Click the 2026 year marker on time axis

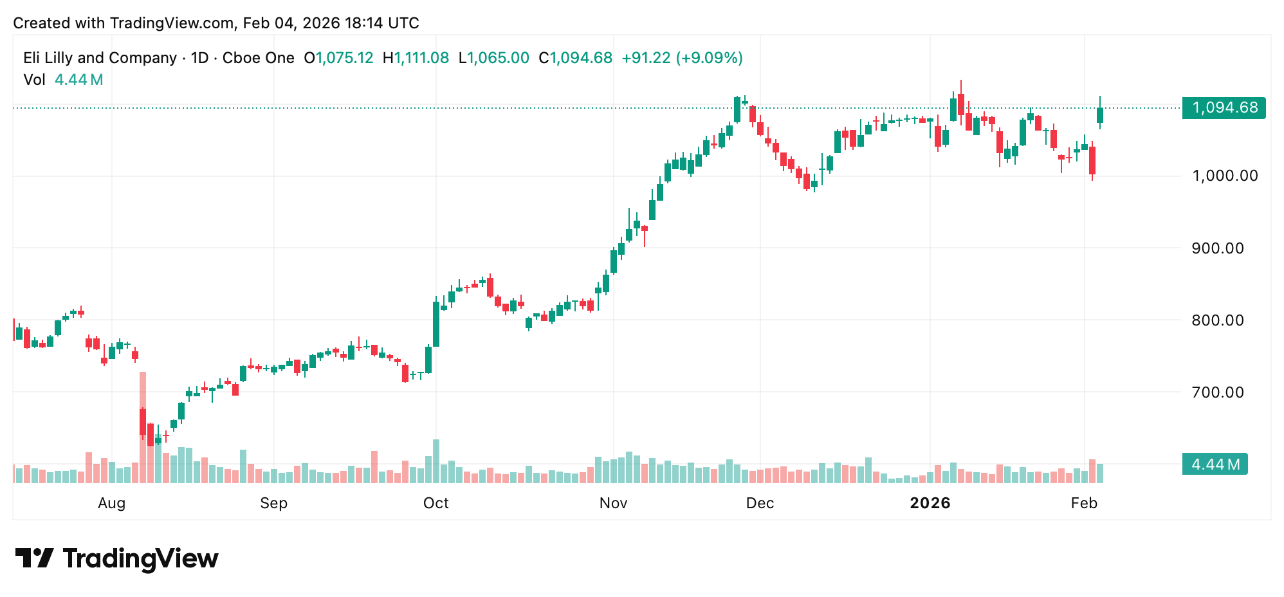[930, 503]
